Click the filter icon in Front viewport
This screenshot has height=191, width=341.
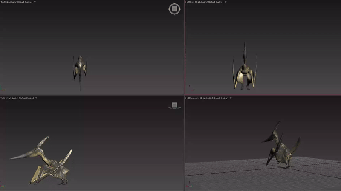click(x=226, y=2)
